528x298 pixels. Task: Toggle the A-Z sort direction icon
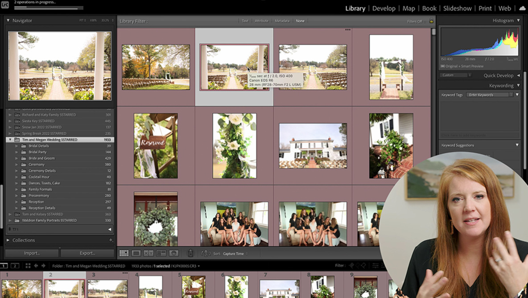point(206,254)
